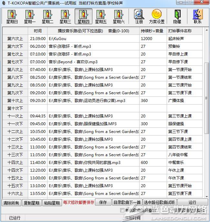Switch to the 星期一 schedule

tap(30, 16)
